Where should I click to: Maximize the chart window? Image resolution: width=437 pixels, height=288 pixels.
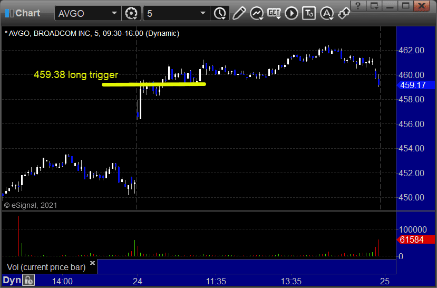pos(405,6)
